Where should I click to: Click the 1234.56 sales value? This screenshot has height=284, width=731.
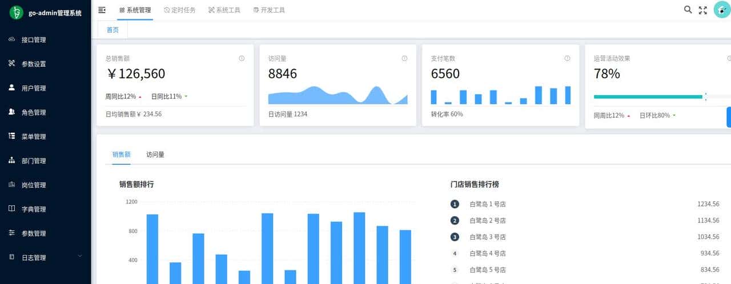[x=708, y=204]
